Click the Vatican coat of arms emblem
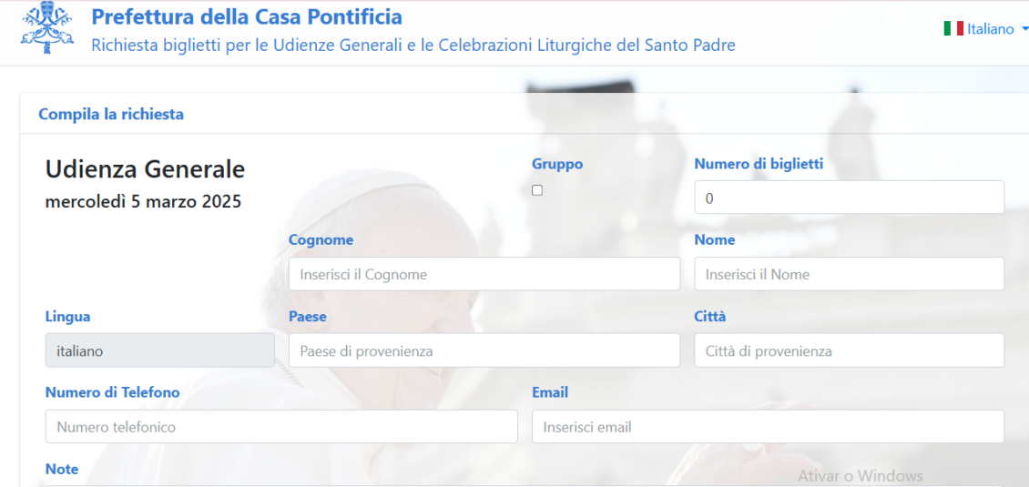 point(47,28)
